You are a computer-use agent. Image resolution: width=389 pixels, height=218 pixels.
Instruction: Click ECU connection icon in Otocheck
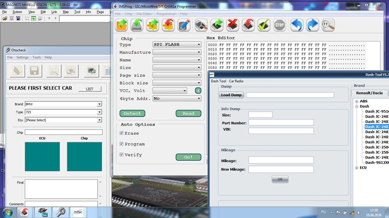click(x=91, y=71)
